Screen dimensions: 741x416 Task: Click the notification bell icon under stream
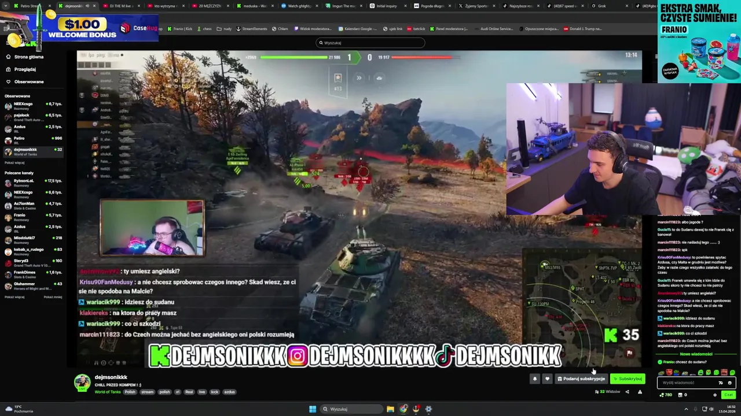(x=535, y=379)
